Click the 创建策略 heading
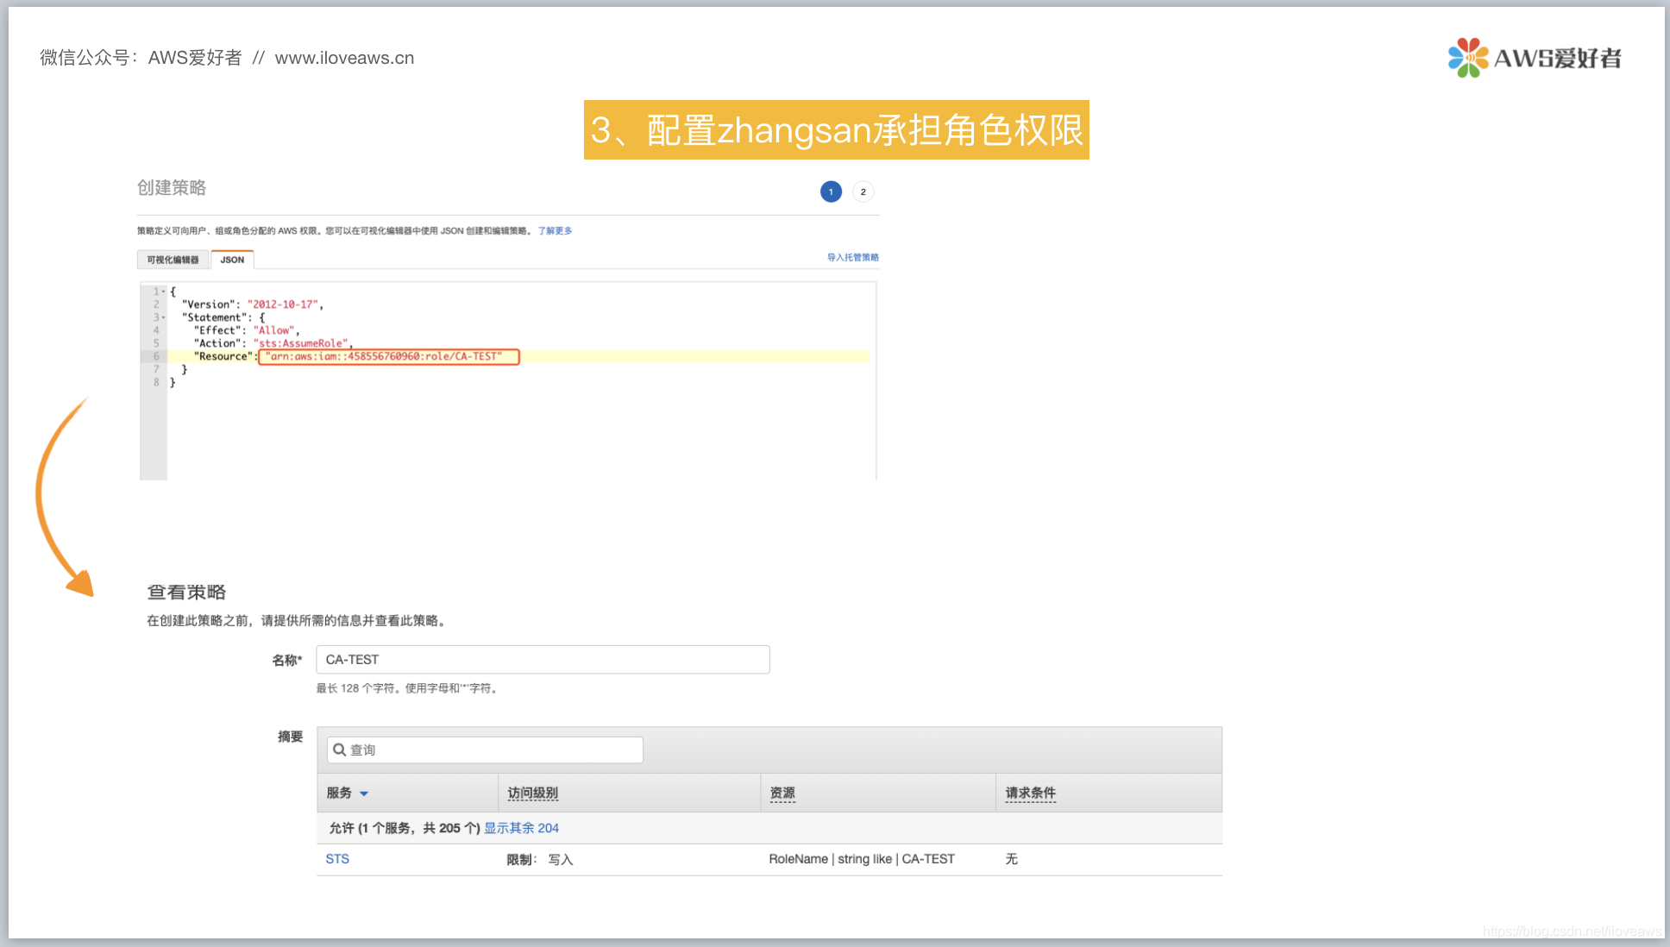Viewport: 1670px width, 947px height. (172, 188)
